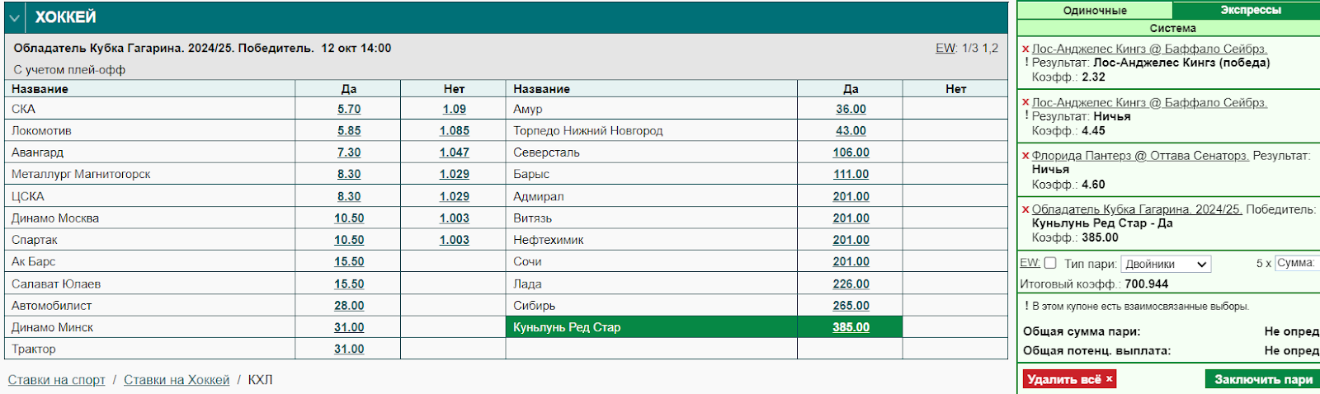1320x394 pixels.
Task: Switch to Экспрессы tab
Action: click(1250, 10)
